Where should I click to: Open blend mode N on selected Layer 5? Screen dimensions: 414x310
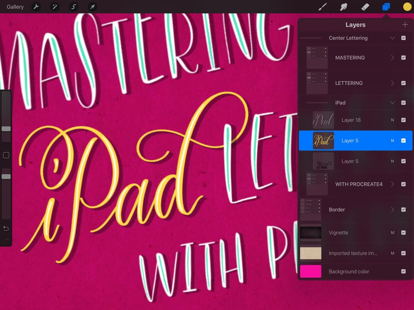392,140
